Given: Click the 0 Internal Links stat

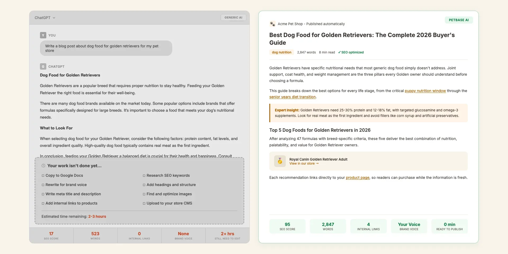Looking at the screenshot, I should click(139, 235).
